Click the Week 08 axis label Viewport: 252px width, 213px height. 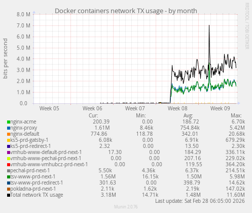[177, 108]
